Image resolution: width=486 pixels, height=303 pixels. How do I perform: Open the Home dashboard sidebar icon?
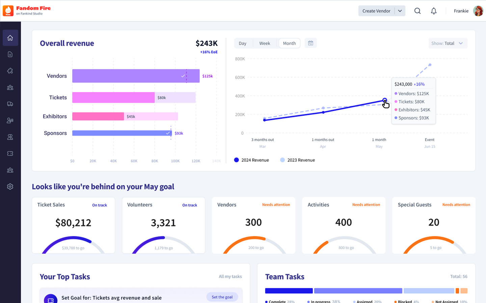click(x=10, y=38)
